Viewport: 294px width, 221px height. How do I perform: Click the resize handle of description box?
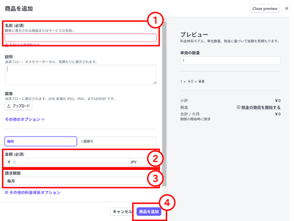pyautogui.click(x=154, y=82)
